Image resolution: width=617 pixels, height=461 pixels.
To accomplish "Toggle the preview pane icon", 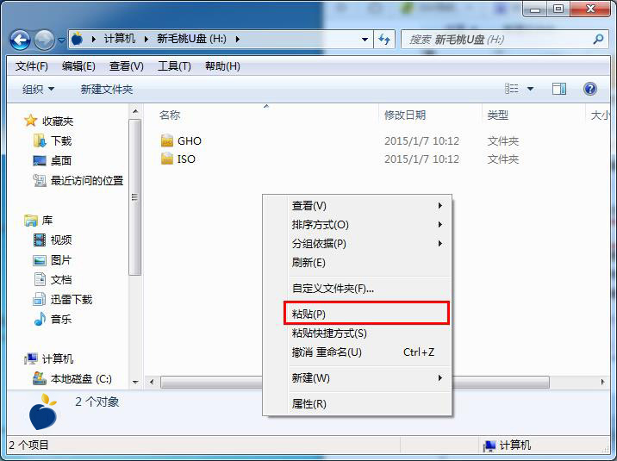I will [x=558, y=89].
